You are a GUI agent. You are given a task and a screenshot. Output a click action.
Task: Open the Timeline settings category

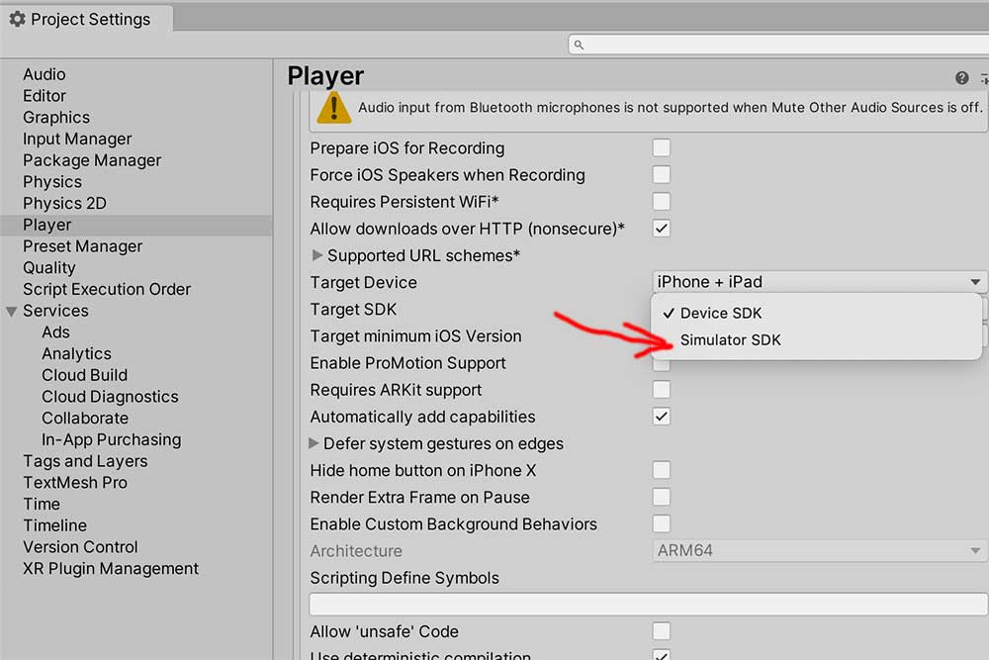(x=54, y=525)
